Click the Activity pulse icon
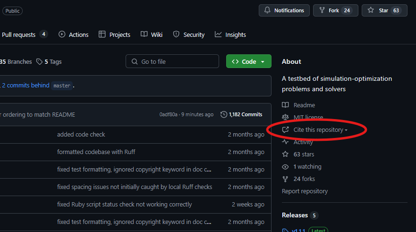 click(285, 142)
